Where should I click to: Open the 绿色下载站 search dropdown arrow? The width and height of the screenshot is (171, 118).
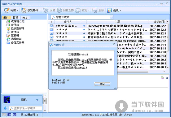pyautogui.click(x=112, y=17)
